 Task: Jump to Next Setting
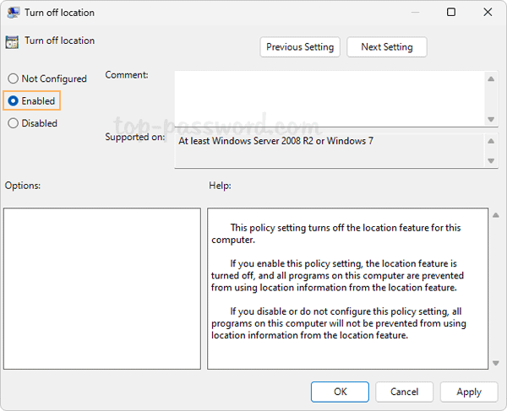[x=386, y=47]
